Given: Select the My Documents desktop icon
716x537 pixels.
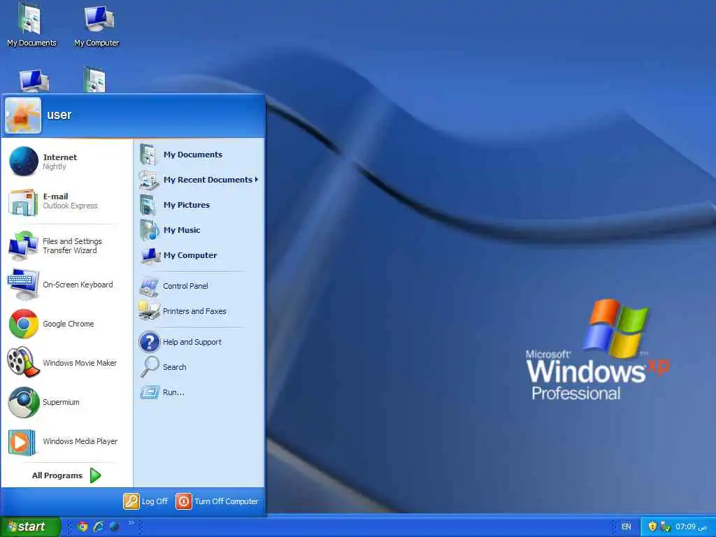Looking at the screenshot, I should pyautogui.click(x=31, y=26).
